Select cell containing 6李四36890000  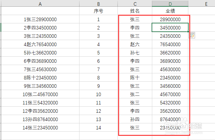click(x=40, y=61)
